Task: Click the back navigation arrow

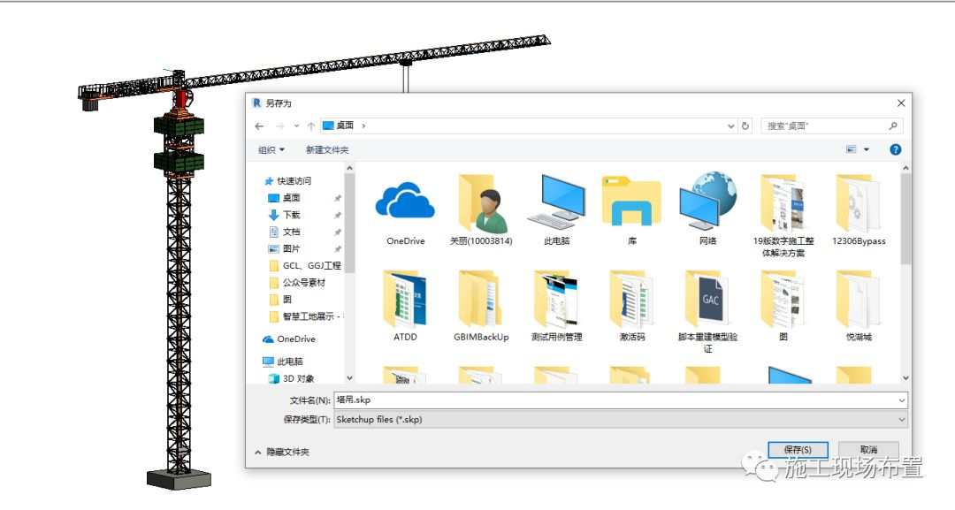Action: (259, 126)
